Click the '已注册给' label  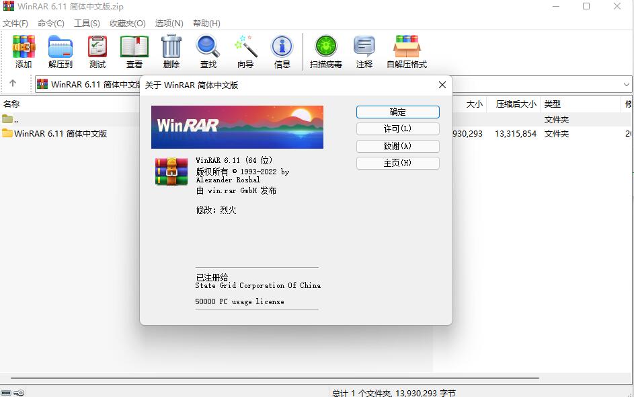(212, 277)
